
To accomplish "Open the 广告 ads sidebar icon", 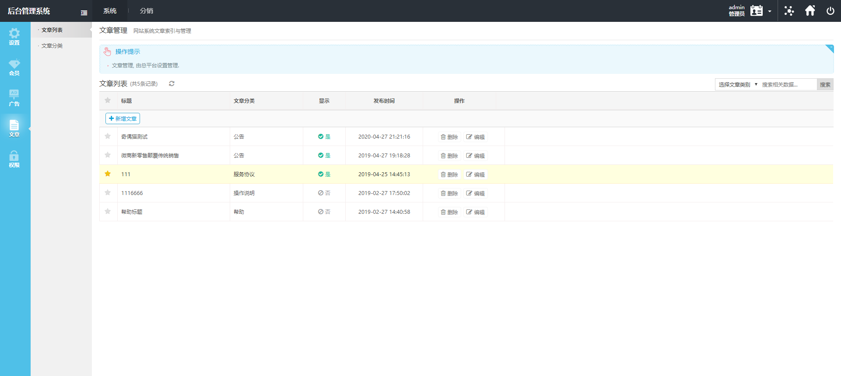I will click(14, 98).
